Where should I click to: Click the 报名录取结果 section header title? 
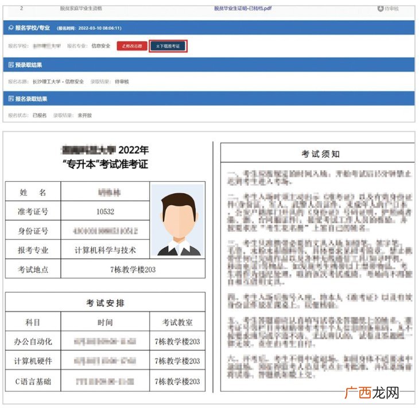[x=31, y=99]
